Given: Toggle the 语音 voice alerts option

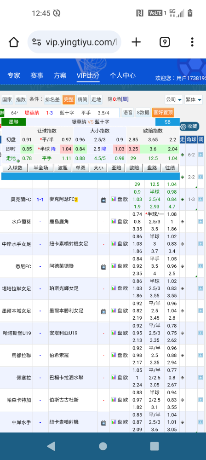Looking at the screenshot, I should tap(128, 112).
